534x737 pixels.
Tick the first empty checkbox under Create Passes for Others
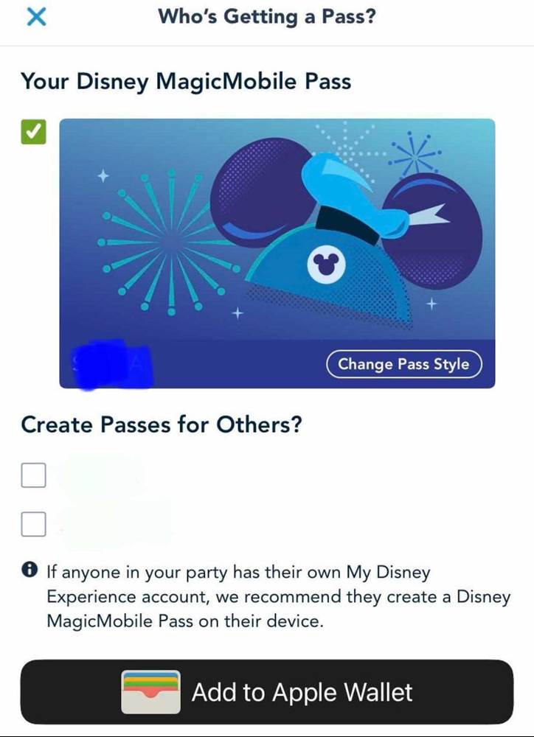pos(33,475)
